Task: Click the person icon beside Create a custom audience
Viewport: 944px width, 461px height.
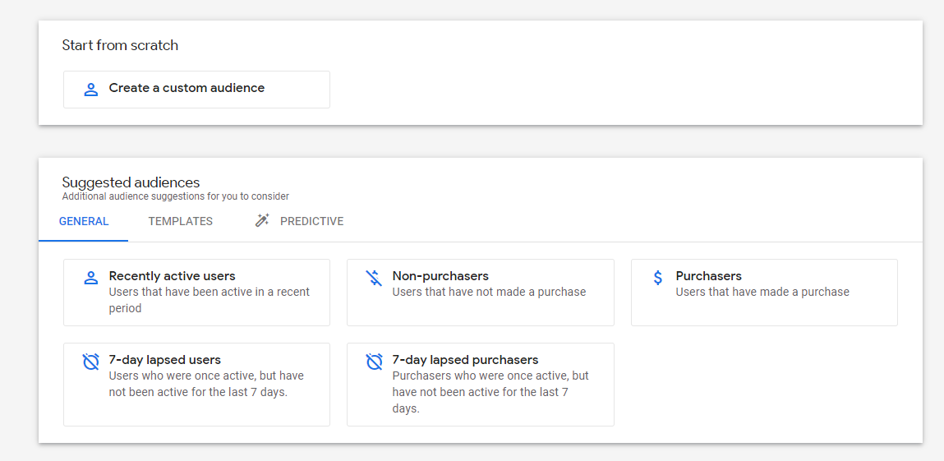Action: click(91, 89)
